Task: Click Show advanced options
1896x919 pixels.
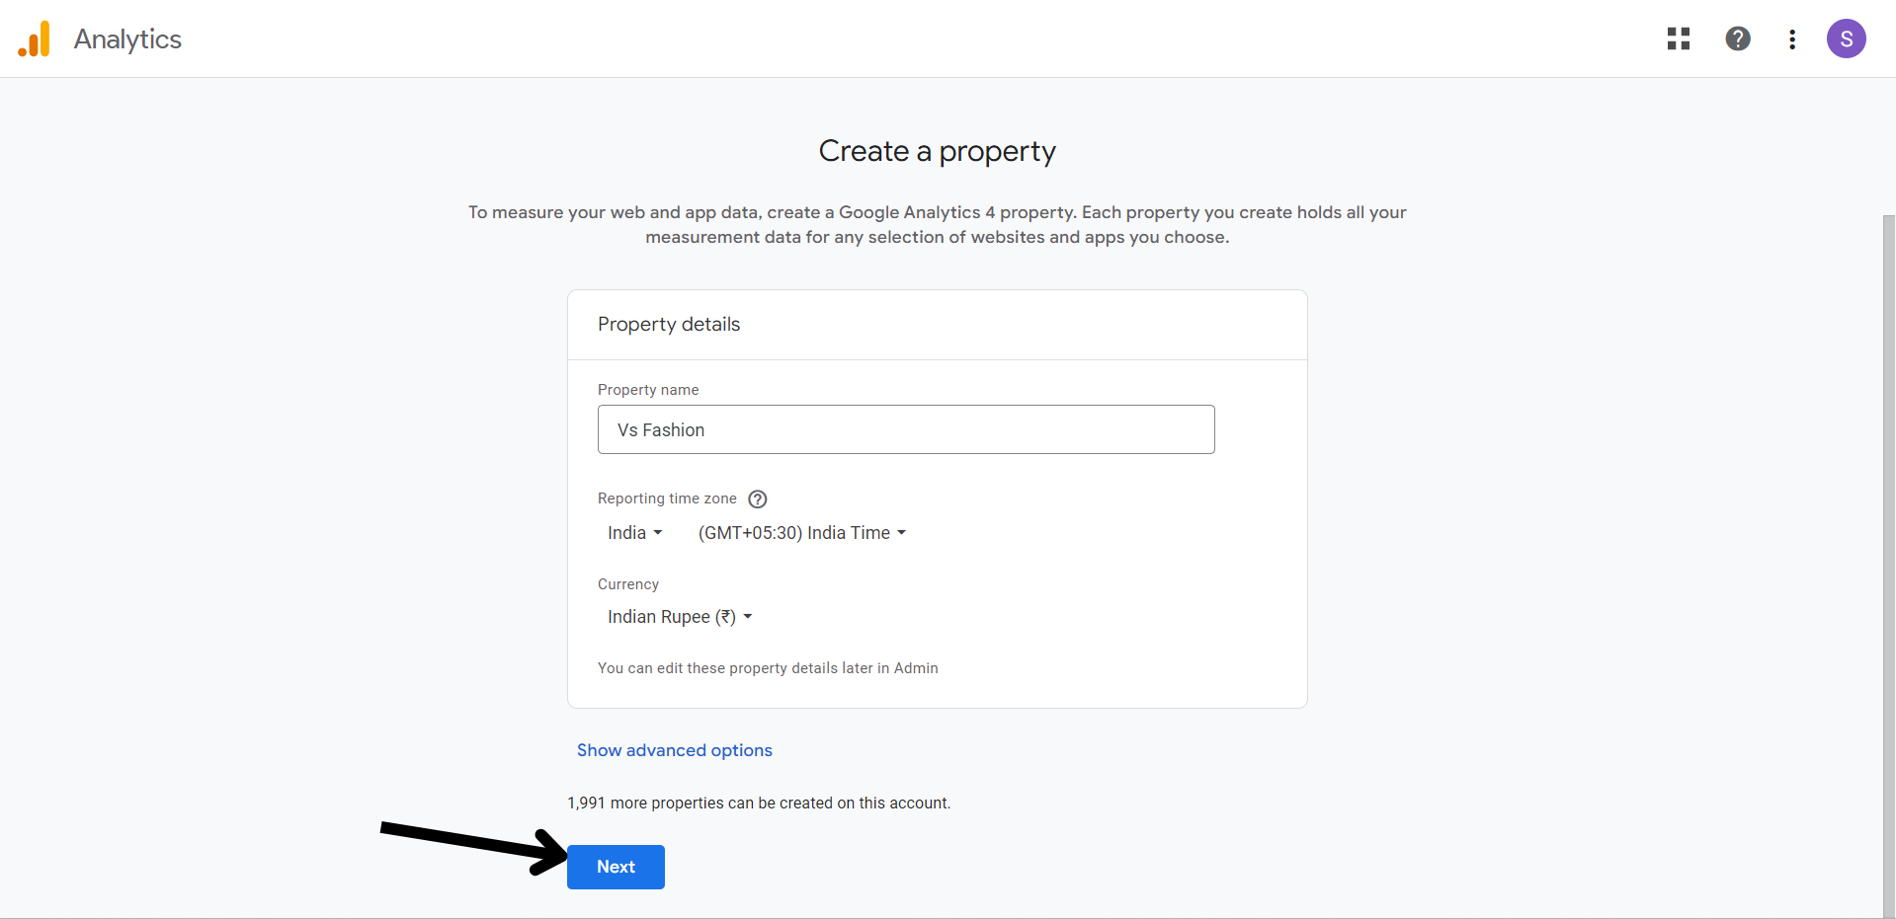Action: coord(674,750)
